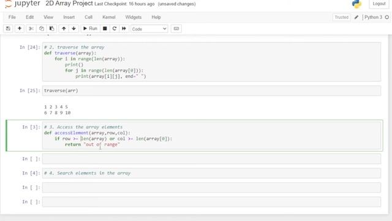The height and width of the screenshot is (221, 392).
Task: Click the kernel idle circle indicator
Action: coord(387,17)
